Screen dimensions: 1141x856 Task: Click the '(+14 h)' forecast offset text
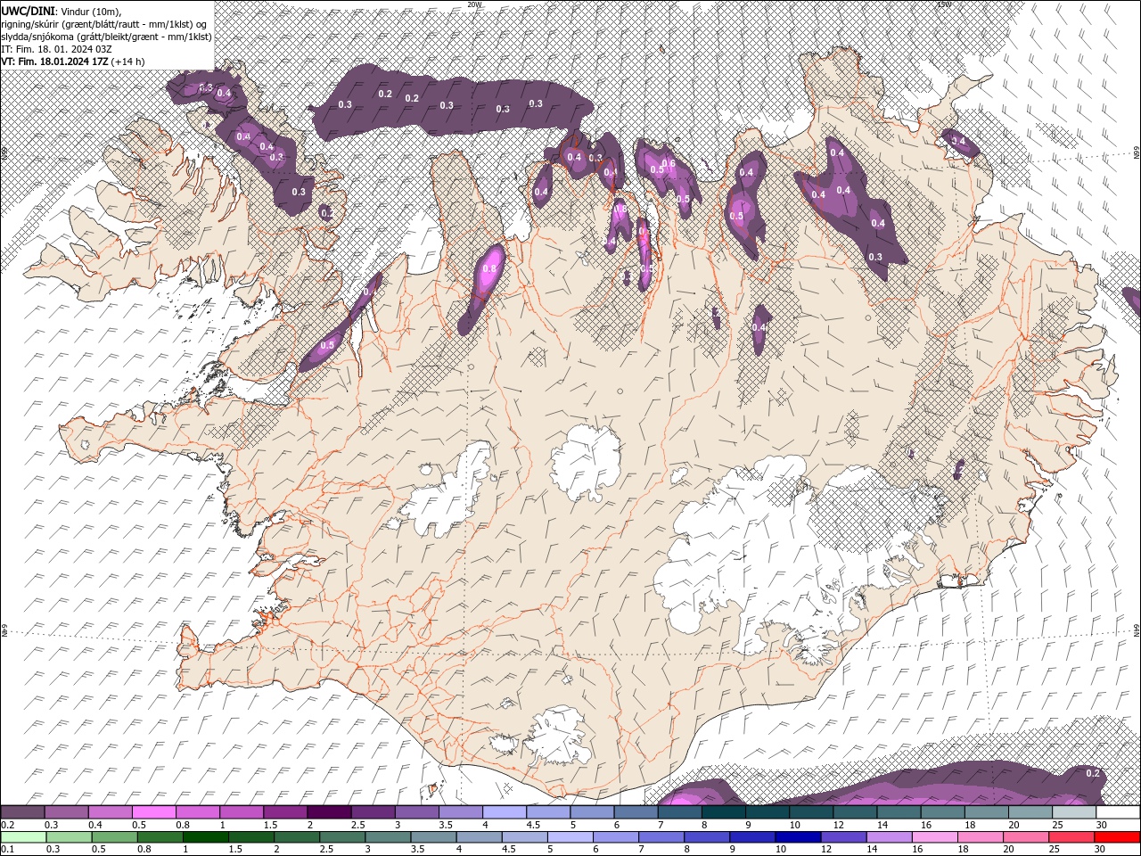pos(128,62)
